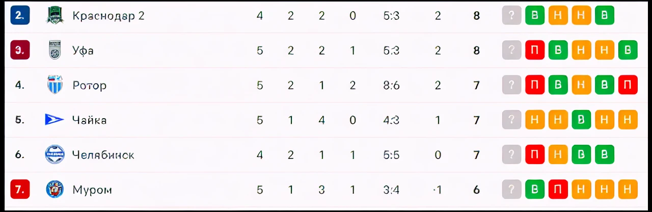Click the Муром club logo
This screenshot has height=212, width=652.
coord(55,190)
